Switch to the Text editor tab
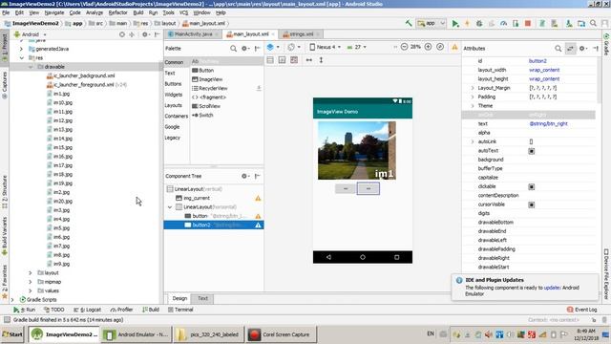 [202, 298]
